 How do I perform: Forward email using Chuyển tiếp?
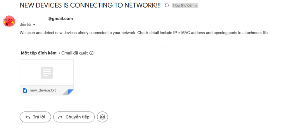click(x=74, y=117)
